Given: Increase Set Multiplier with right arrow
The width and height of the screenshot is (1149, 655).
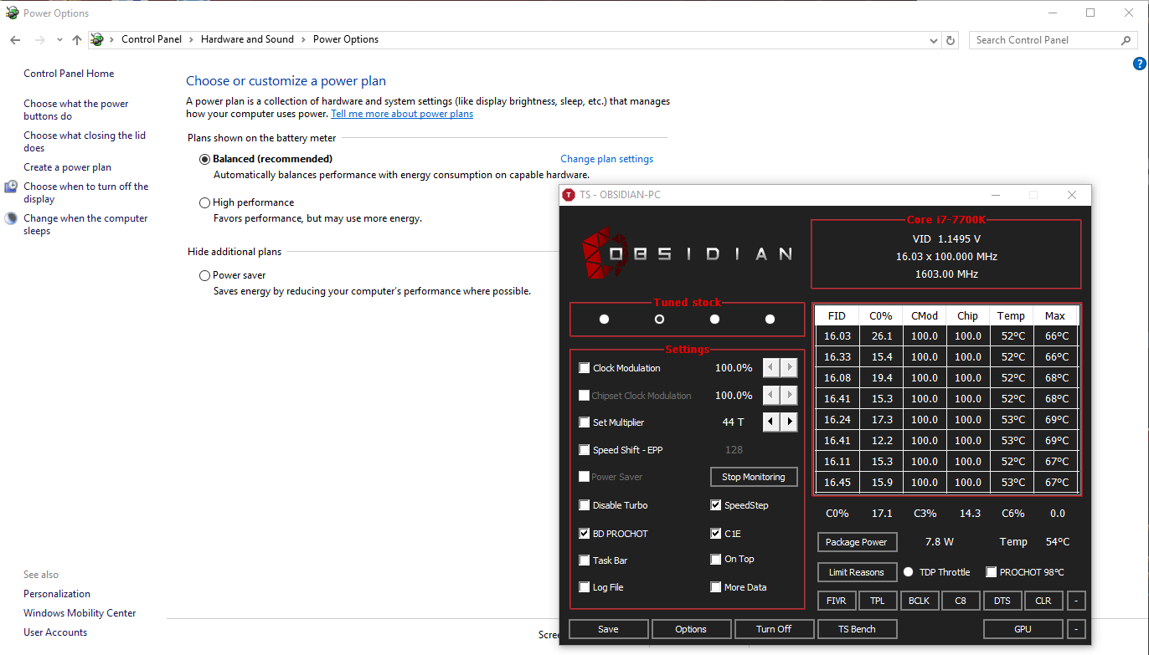Looking at the screenshot, I should [x=789, y=422].
